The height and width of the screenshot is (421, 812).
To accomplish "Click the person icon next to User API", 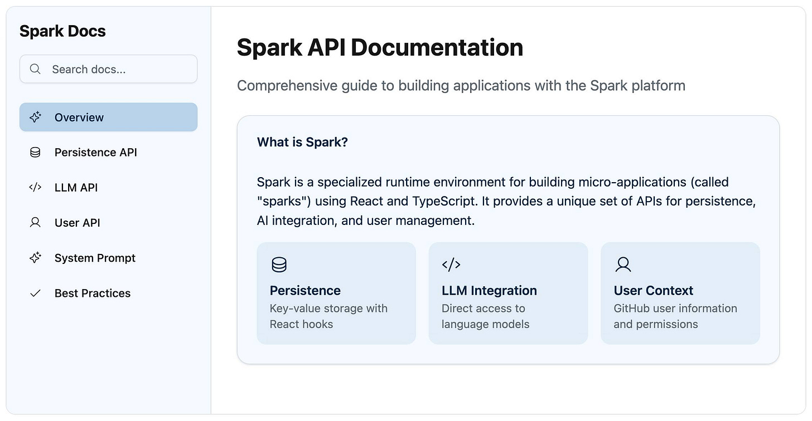I will (35, 222).
